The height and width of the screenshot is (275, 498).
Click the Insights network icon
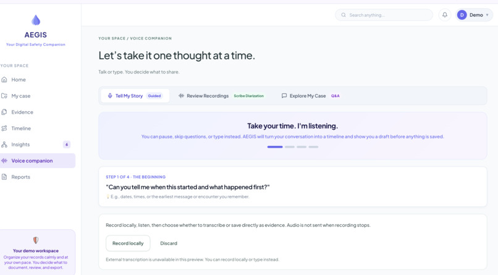pyautogui.click(x=4, y=145)
